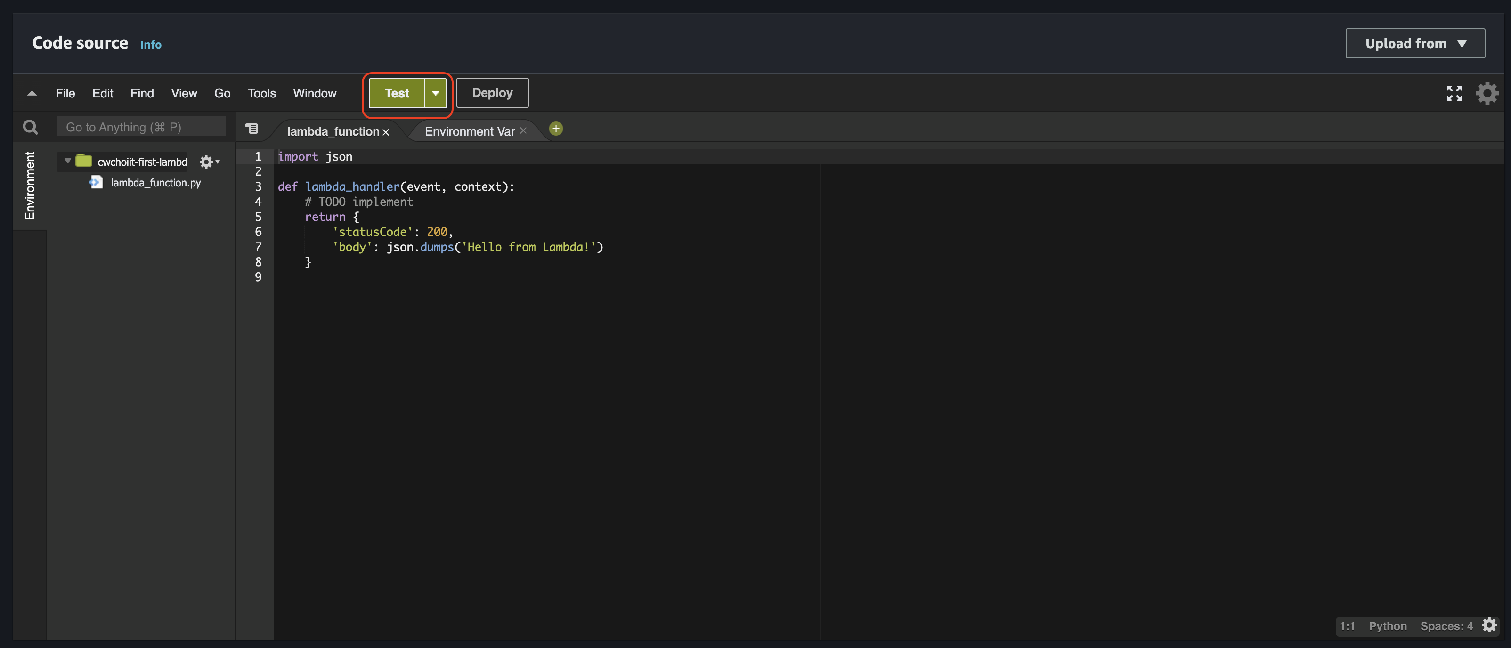Open editor preferences gear icon
Screen dimensions: 1511x648
(x=1487, y=93)
